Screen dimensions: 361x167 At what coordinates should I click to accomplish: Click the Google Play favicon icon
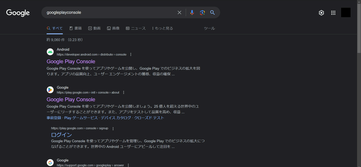50,90
